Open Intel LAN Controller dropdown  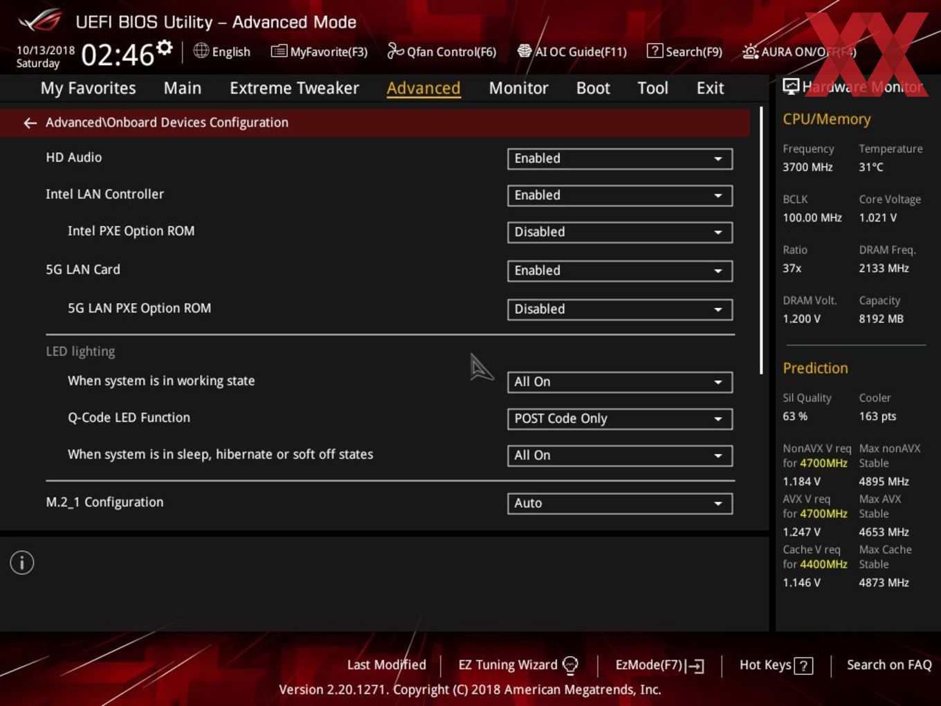620,195
